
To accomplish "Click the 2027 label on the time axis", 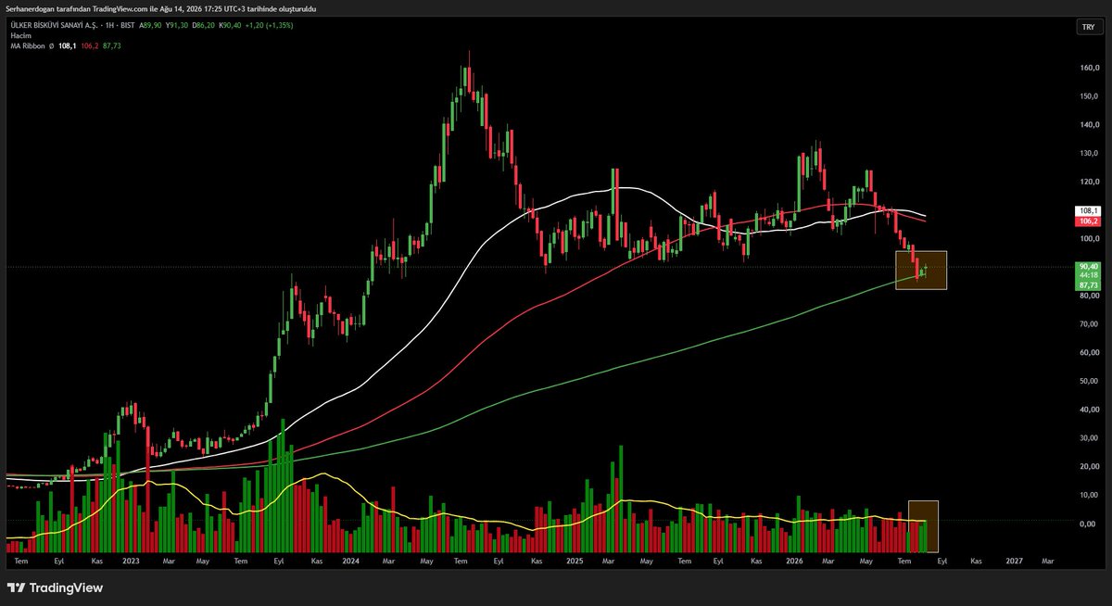I will [1014, 561].
